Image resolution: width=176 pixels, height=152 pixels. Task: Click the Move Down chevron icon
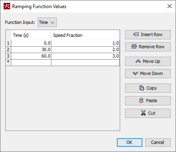135,73
